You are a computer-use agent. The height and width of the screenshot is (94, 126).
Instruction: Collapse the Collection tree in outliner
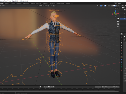123,10
